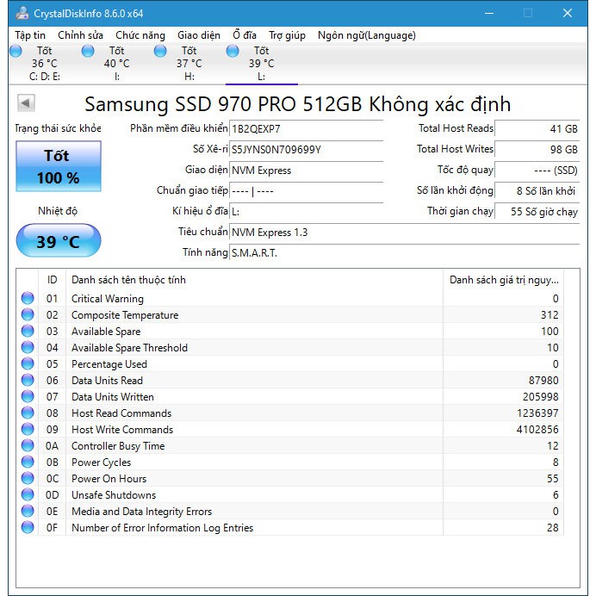Click the raw value 4102856
This screenshot has width=596, height=596.
tap(537, 430)
